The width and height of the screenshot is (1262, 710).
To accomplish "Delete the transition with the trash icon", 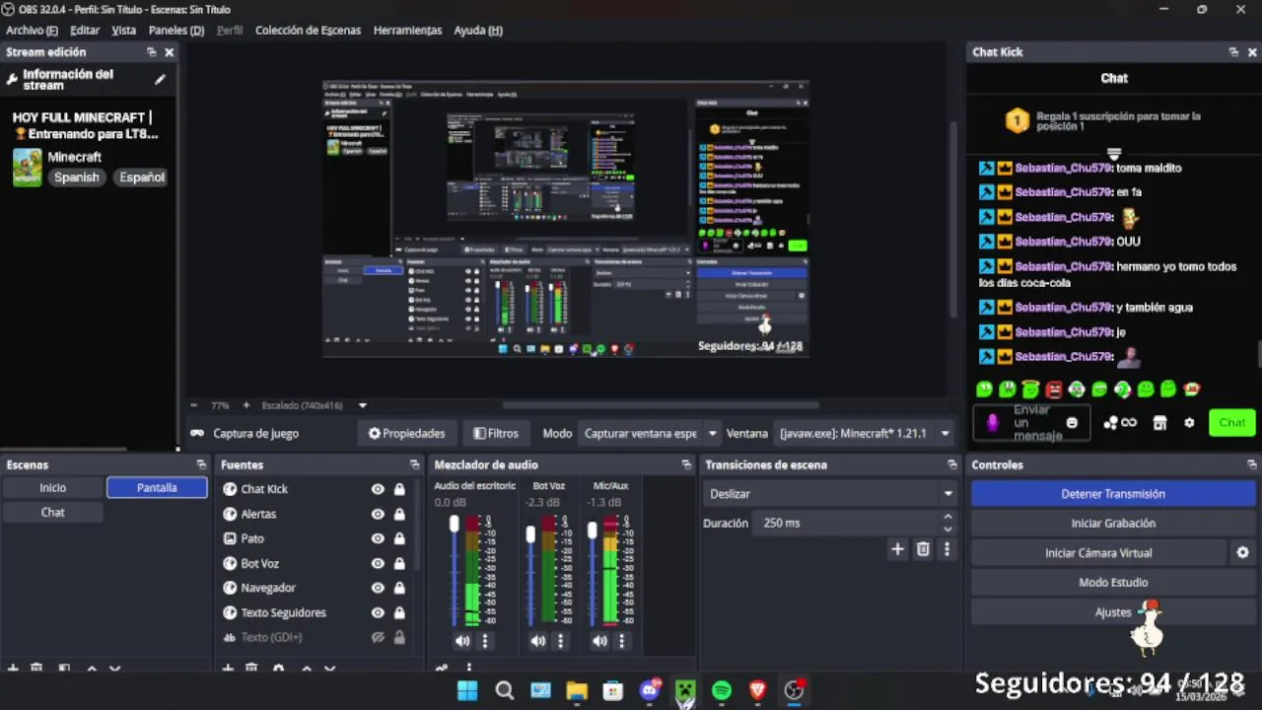I will tap(923, 549).
